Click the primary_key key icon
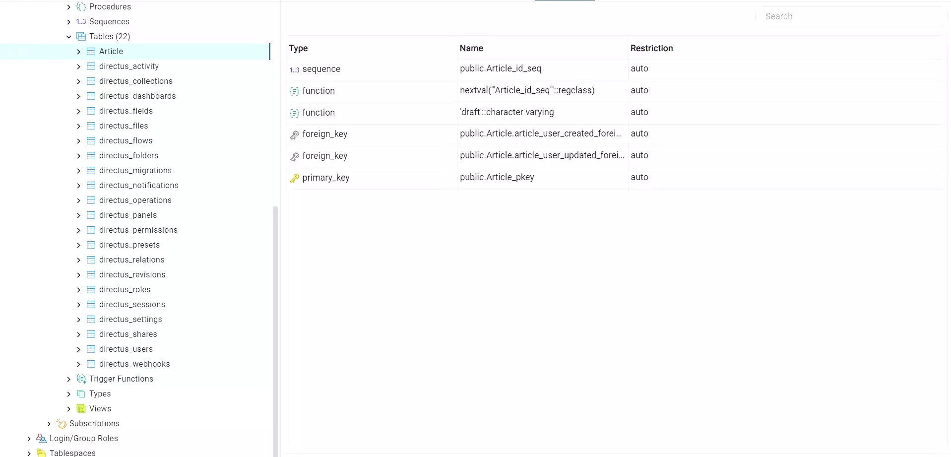This screenshot has height=457, width=951. point(294,178)
